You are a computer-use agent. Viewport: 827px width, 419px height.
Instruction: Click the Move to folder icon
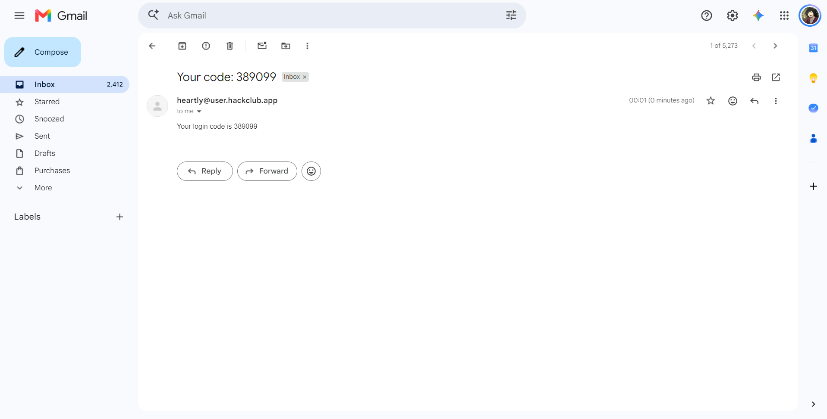coord(286,46)
